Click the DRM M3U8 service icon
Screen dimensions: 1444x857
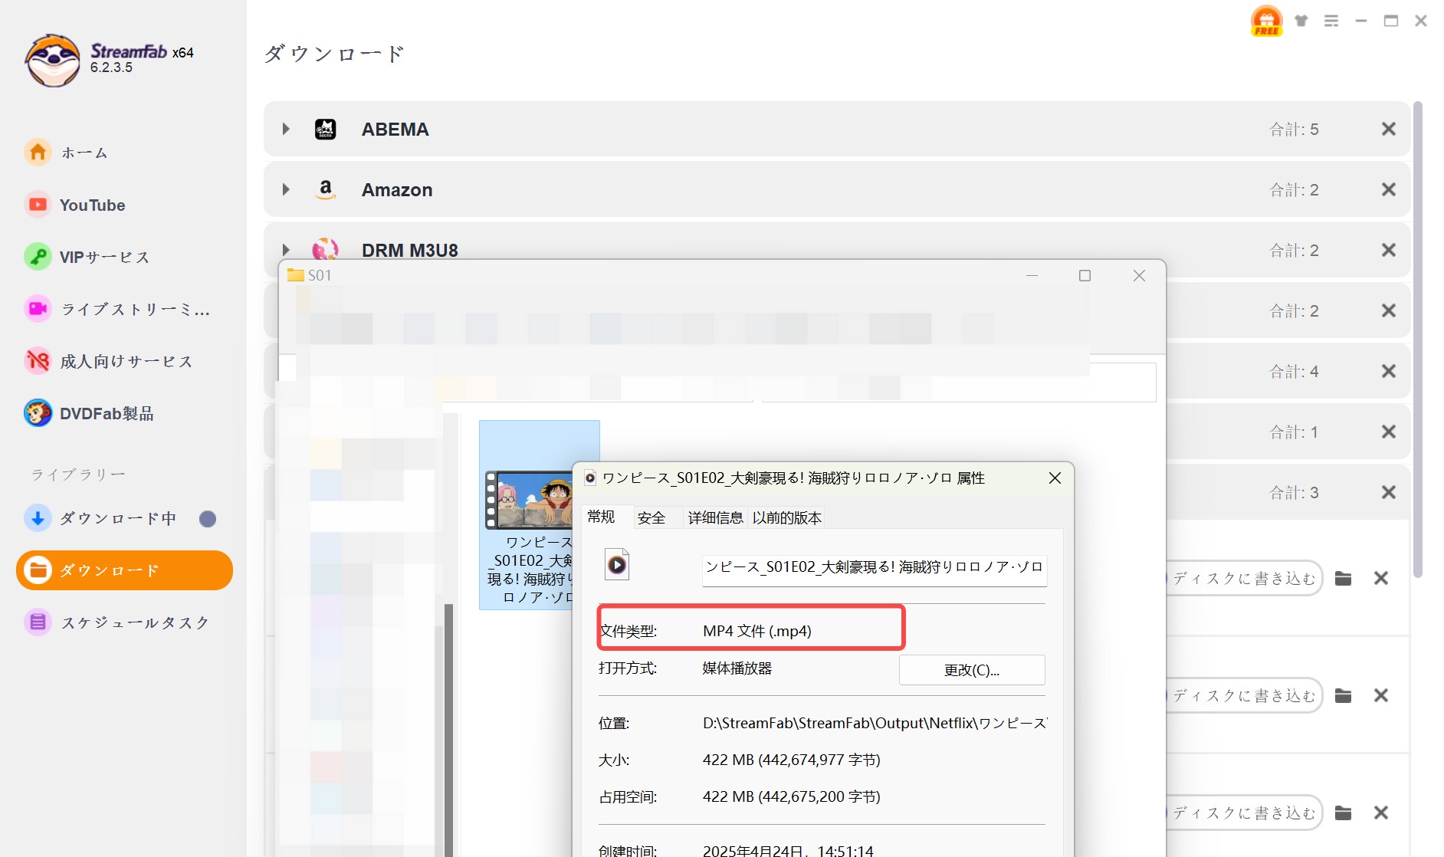tap(326, 248)
